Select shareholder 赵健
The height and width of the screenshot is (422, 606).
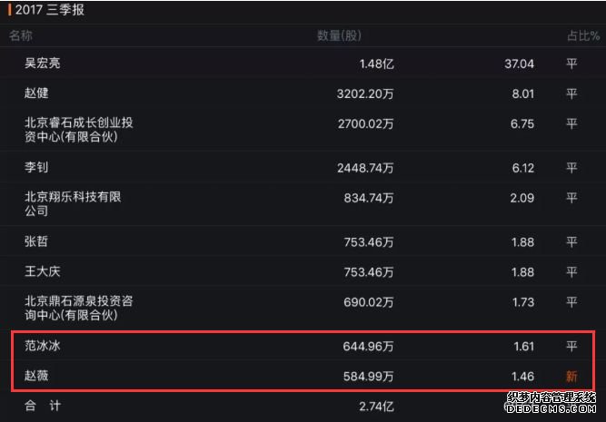coord(37,93)
